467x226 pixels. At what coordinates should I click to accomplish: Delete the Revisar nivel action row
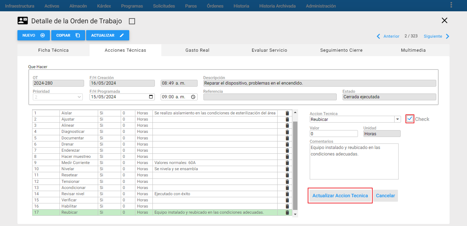click(287, 194)
